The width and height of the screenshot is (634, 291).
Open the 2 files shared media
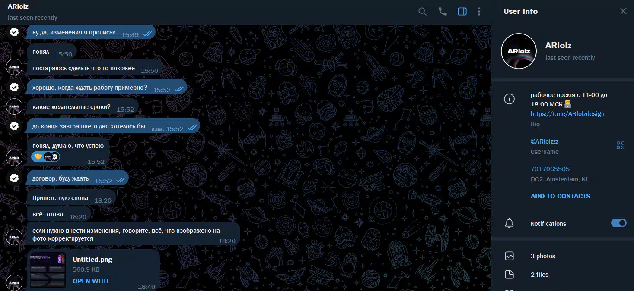point(539,275)
